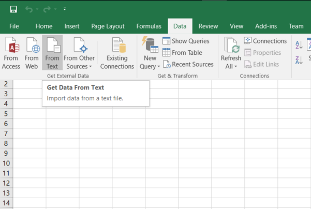Select row 7 header
The image size is (311, 209).
tap(6, 133)
